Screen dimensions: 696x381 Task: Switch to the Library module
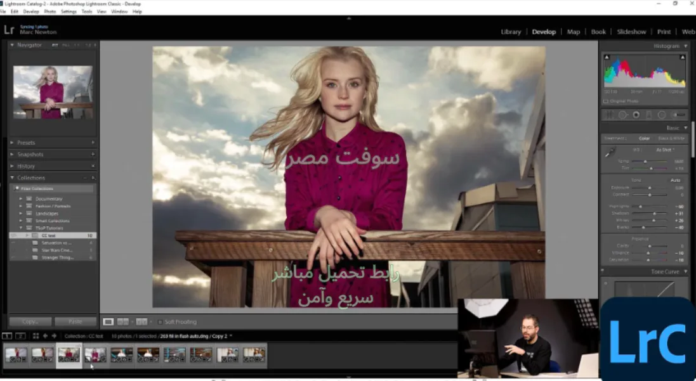[x=511, y=32]
